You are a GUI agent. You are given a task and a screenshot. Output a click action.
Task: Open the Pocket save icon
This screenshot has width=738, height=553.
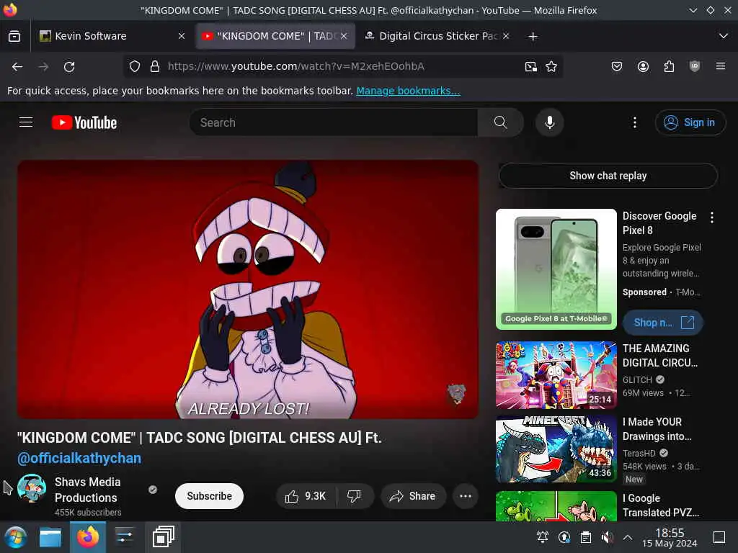[617, 66]
